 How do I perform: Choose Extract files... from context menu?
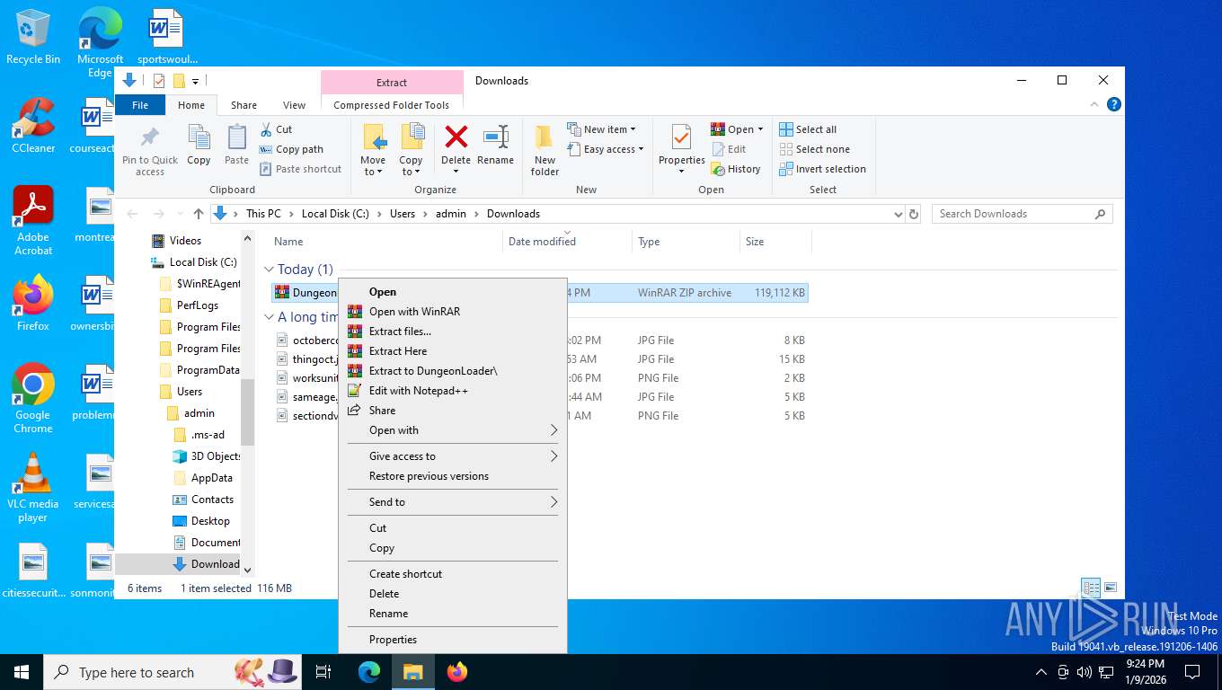[453, 332]
